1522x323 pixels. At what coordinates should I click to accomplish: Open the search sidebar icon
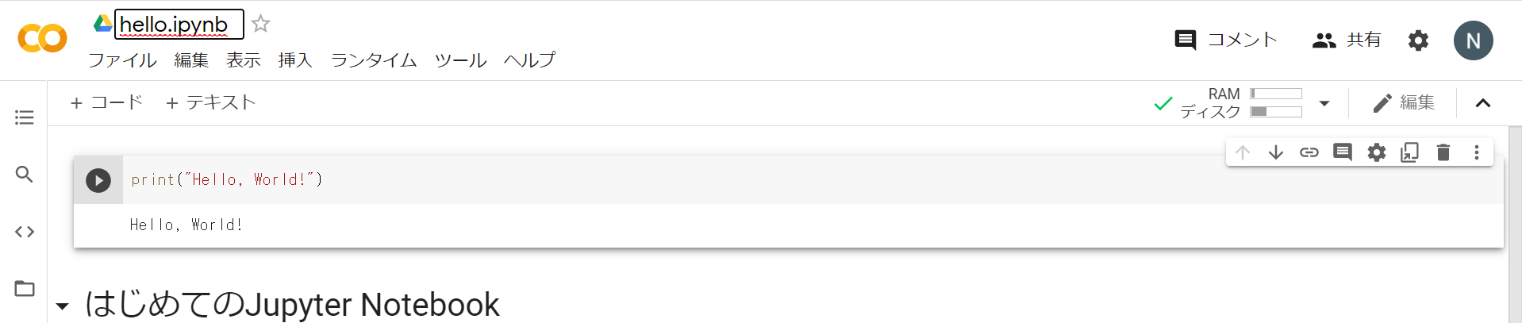(x=25, y=175)
